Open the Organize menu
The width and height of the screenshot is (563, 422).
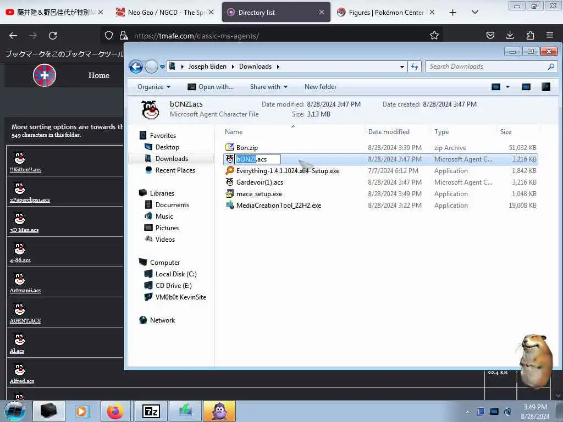[154, 87]
